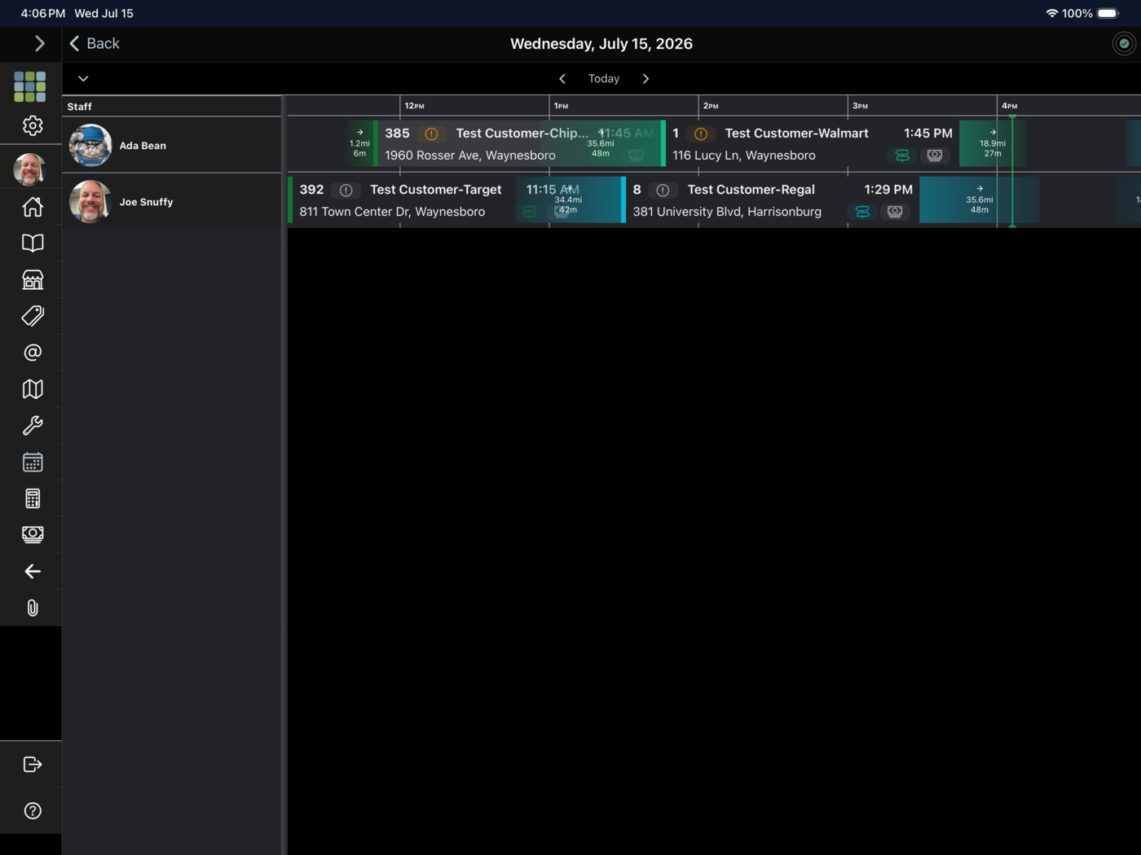1141x855 pixels.
Task: Open the book icon in sidebar
Action: tap(33, 243)
